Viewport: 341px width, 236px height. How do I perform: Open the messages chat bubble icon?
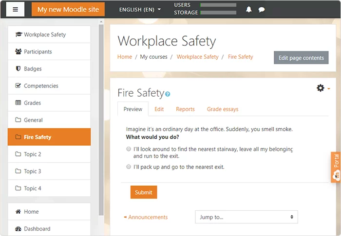tap(262, 9)
